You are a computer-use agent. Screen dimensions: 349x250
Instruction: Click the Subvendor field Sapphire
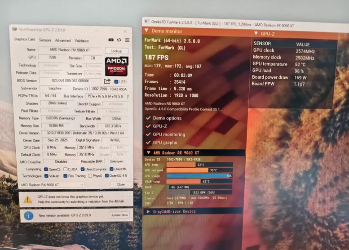[x=55, y=88]
